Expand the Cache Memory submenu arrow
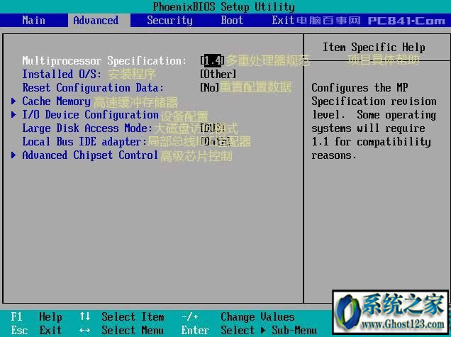 coord(14,101)
